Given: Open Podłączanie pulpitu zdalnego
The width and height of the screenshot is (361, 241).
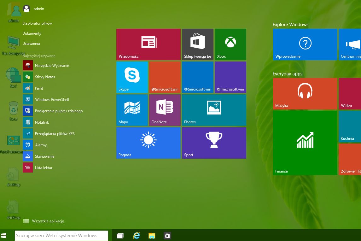Looking at the screenshot, I should coord(59,111).
